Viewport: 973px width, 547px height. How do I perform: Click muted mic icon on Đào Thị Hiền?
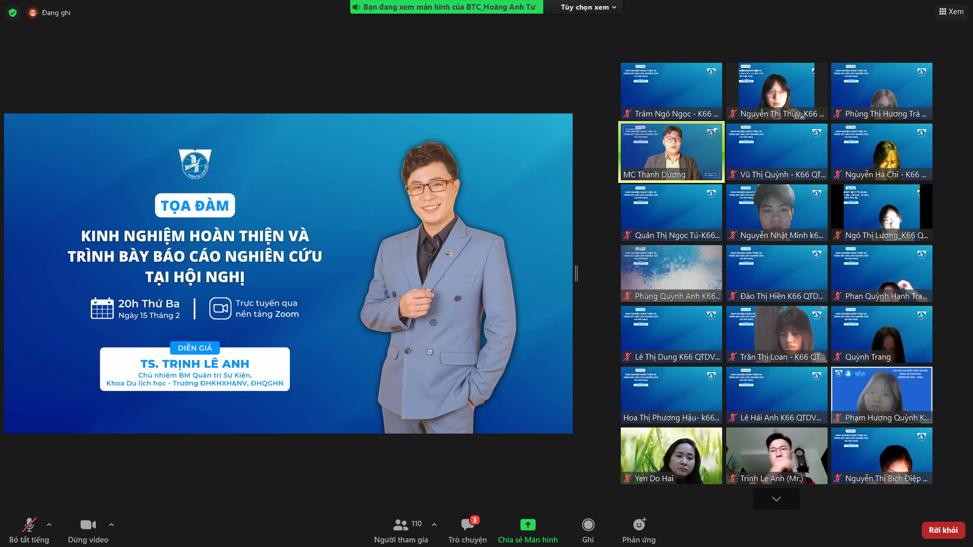733,296
